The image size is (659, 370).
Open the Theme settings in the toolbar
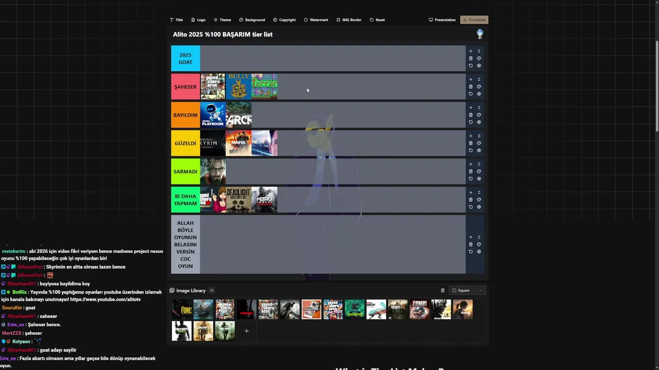tap(222, 20)
